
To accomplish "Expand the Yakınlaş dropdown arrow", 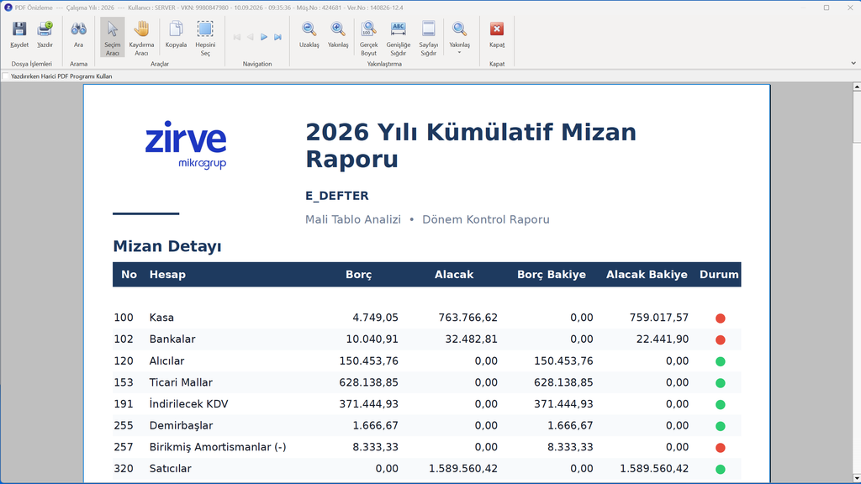I will click(x=459, y=53).
